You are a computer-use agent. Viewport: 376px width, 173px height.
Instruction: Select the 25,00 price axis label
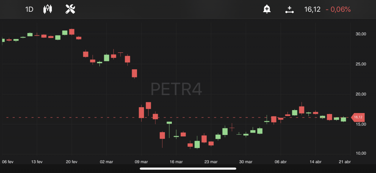pyautogui.click(x=361, y=64)
